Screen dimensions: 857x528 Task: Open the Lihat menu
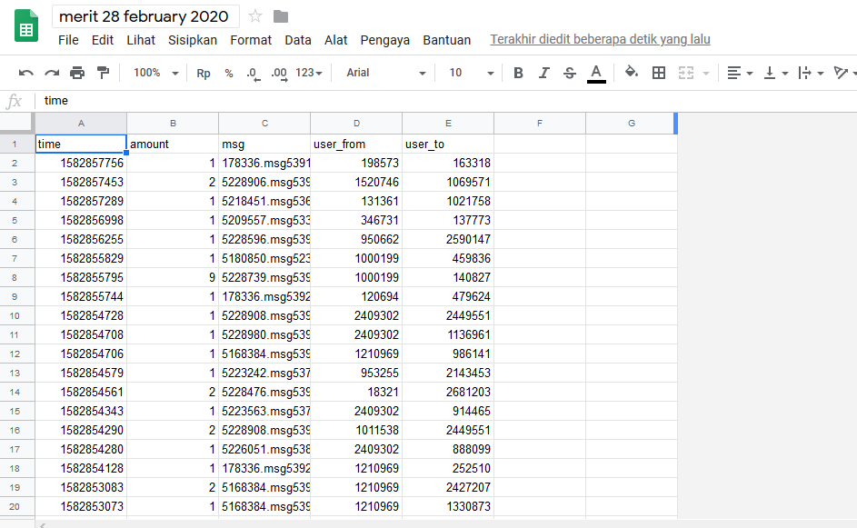tap(141, 40)
